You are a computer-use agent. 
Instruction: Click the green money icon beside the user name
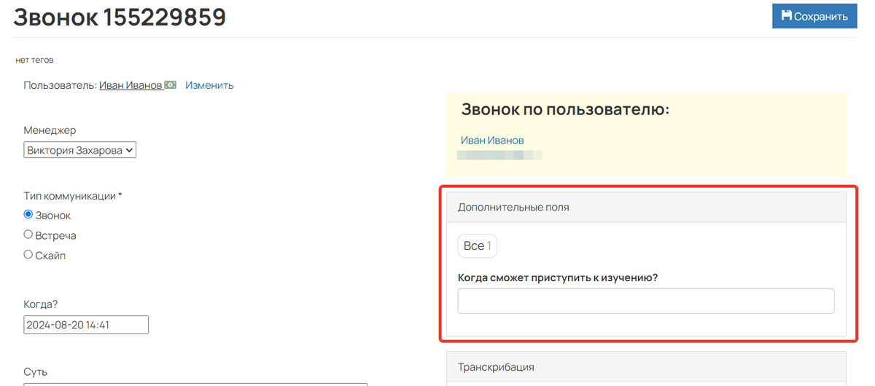tap(170, 85)
